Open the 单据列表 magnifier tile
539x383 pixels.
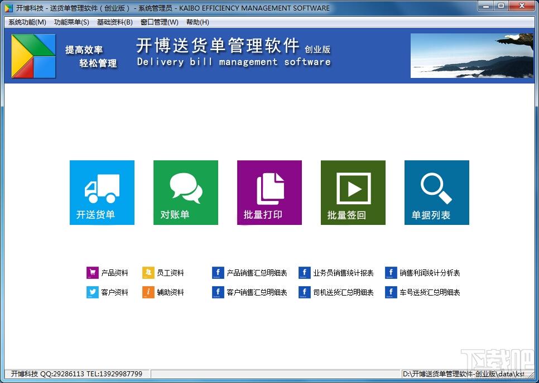pos(437,193)
